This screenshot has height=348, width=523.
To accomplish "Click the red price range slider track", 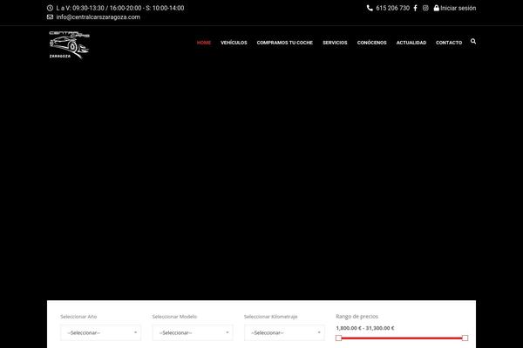I will click(402, 338).
